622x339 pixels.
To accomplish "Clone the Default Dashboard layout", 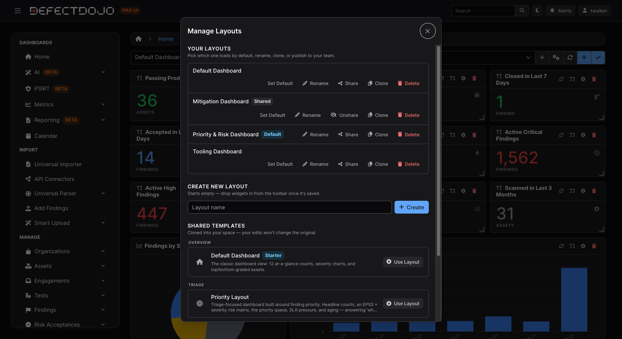I will coord(378,83).
